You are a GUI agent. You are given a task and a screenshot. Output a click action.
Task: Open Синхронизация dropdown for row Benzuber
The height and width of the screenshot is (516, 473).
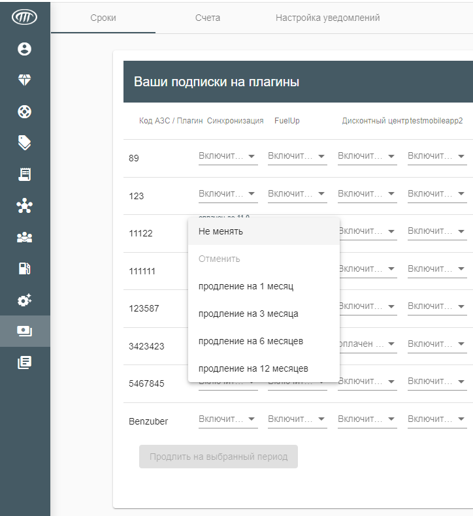click(x=228, y=419)
